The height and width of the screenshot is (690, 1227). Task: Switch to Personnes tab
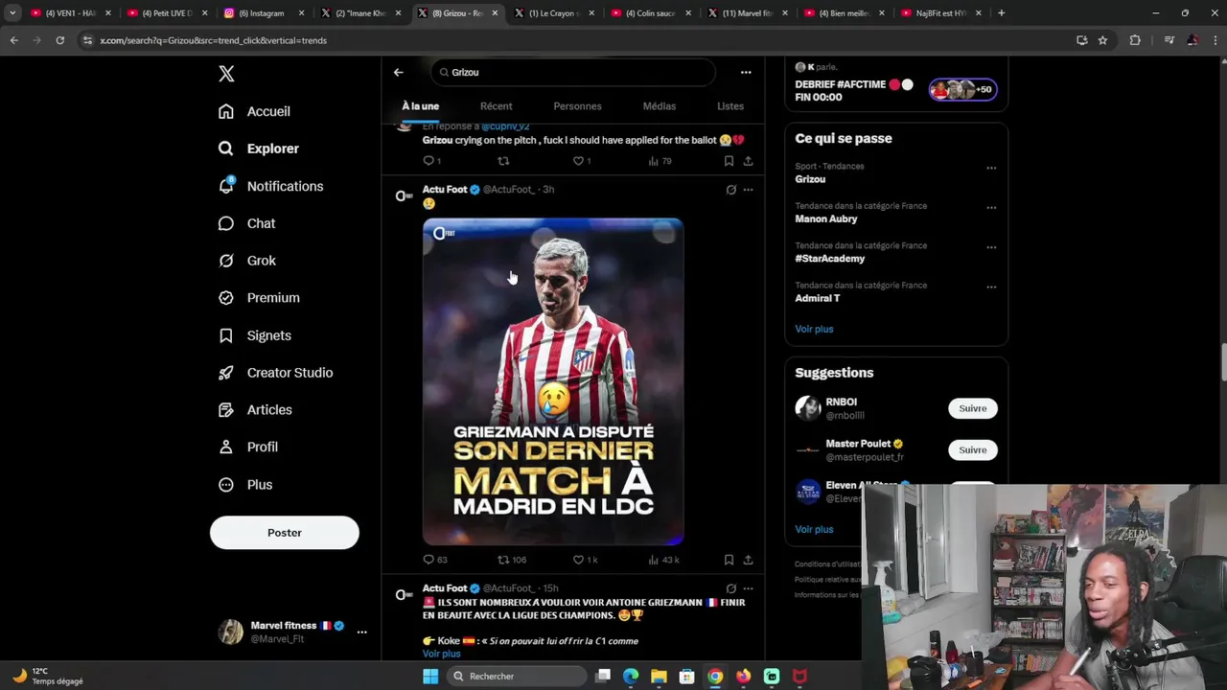(x=577, y=106)
